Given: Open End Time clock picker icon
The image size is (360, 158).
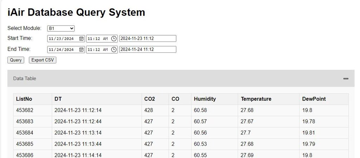Looking at the screenshot, I should coord(114,50).
